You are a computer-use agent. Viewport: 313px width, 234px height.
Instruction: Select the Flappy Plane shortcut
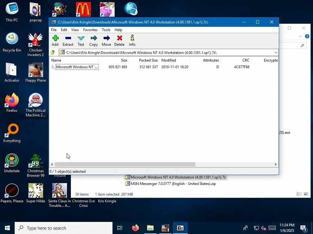click(35, 73)
